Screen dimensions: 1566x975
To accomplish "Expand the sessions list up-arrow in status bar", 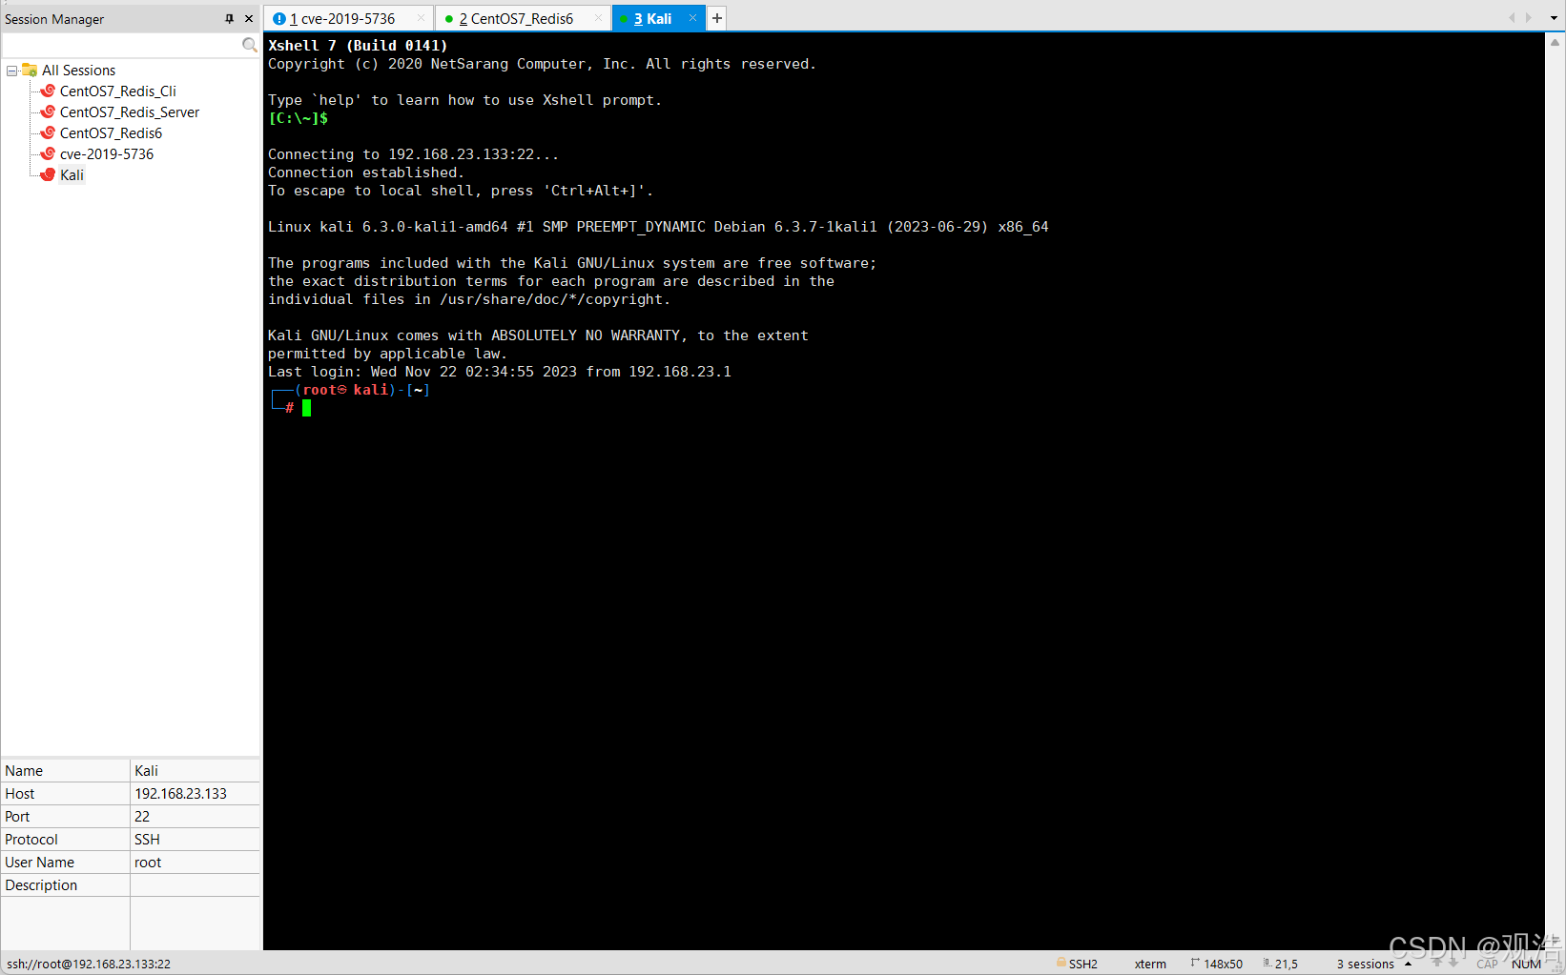I will pos(1408,964).
